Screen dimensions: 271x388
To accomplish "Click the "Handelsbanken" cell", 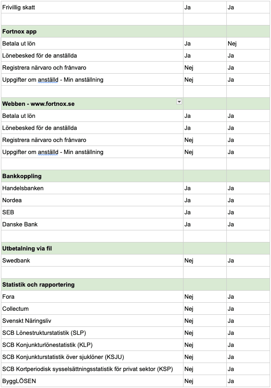I will (23, 188).
